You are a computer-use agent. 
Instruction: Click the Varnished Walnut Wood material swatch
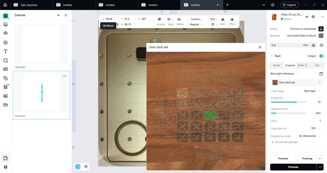point(321,36)
